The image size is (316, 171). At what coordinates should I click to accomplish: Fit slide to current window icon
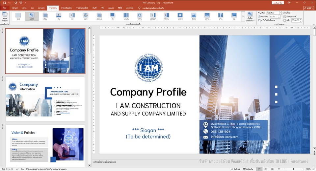point(314,169)
